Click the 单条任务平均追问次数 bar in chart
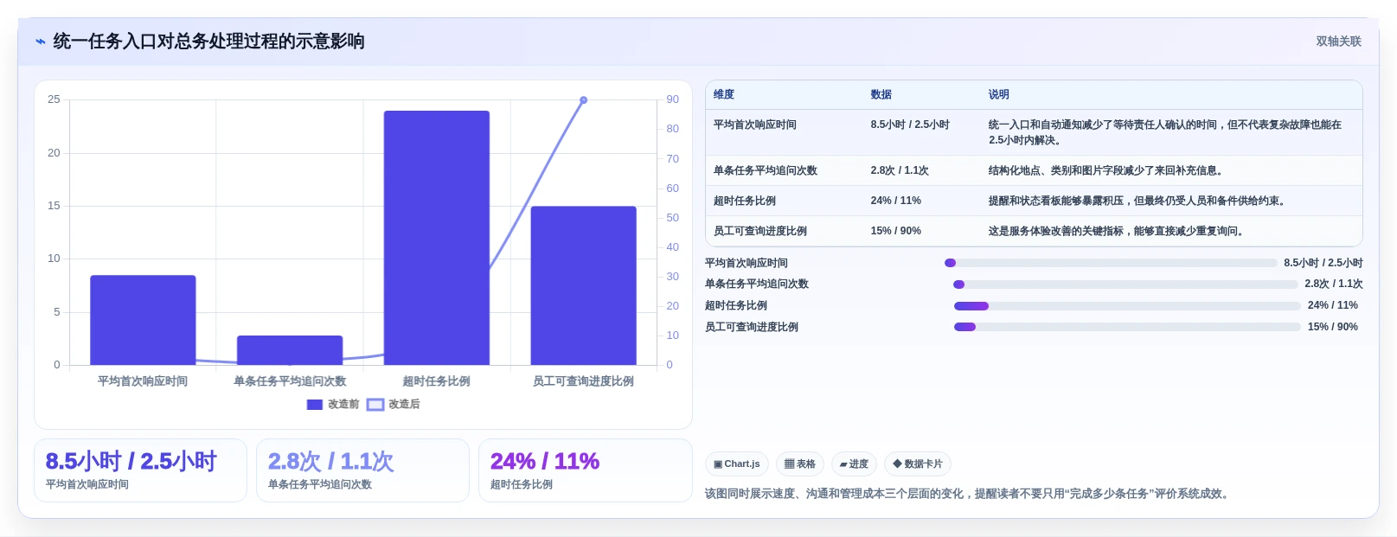The image size is (1397, 537). (290, 350)
